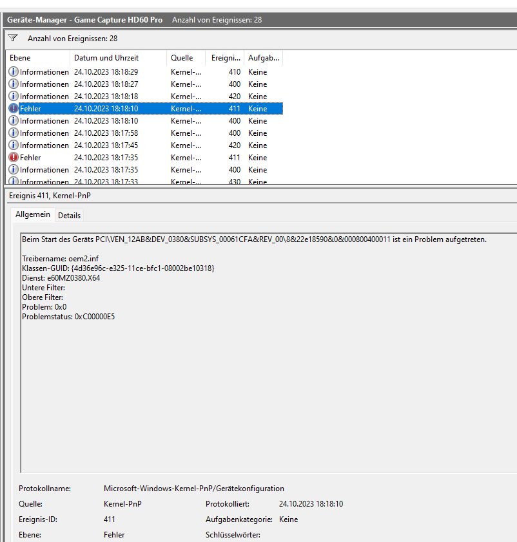This screenshot has height=542, width=517.
Task: Sort by Datum und Uhrzeit column header
Action: (119, 58)
